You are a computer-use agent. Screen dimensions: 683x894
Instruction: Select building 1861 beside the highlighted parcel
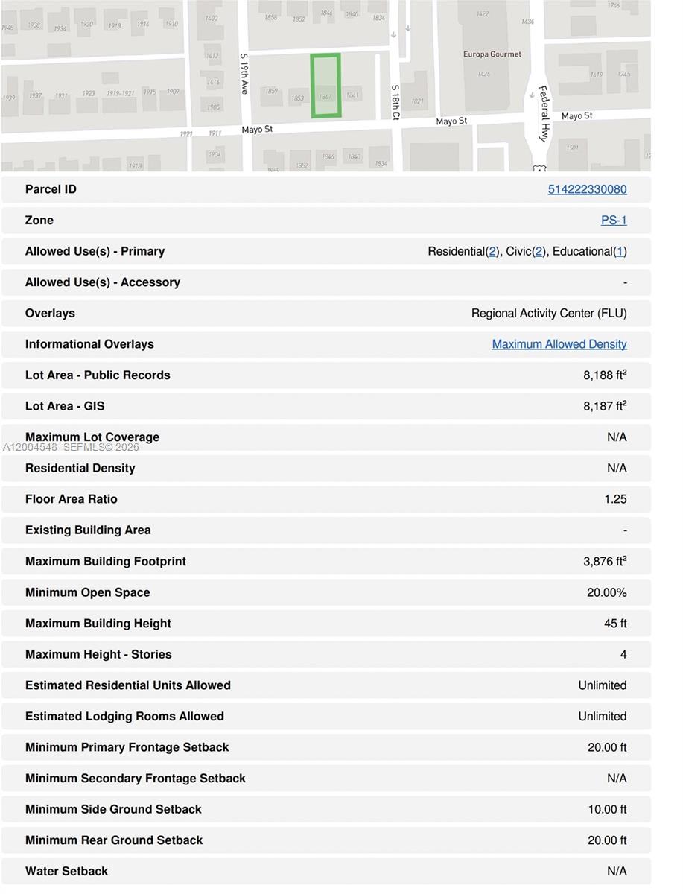(x=353, y=94)
